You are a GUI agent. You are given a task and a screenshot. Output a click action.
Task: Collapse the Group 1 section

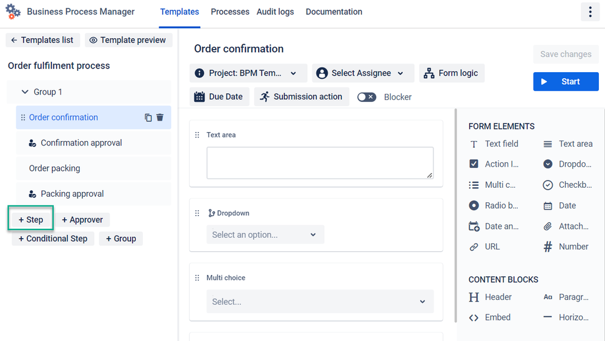tap(25, 92)
